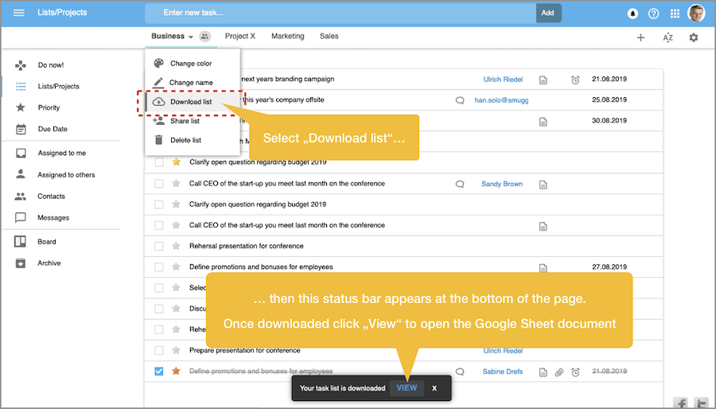Click the 25.08.2019 due date
The height and width of the screenshot is (409, 716).
[609, 100]
